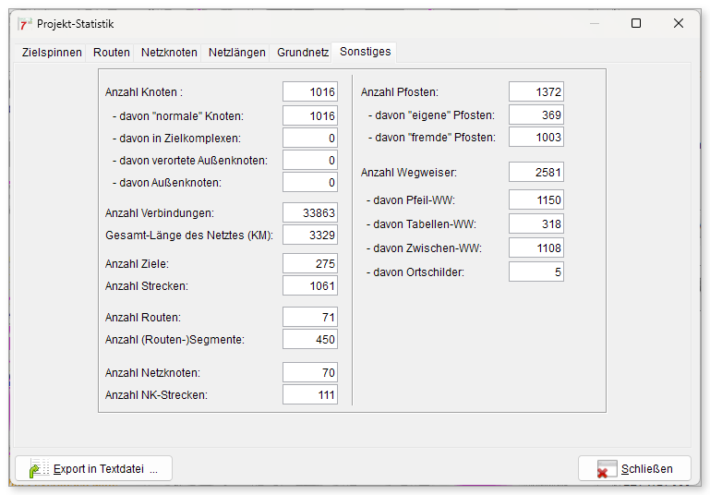
Task: Select the Sonstiges tab
Action: point(365,52)
